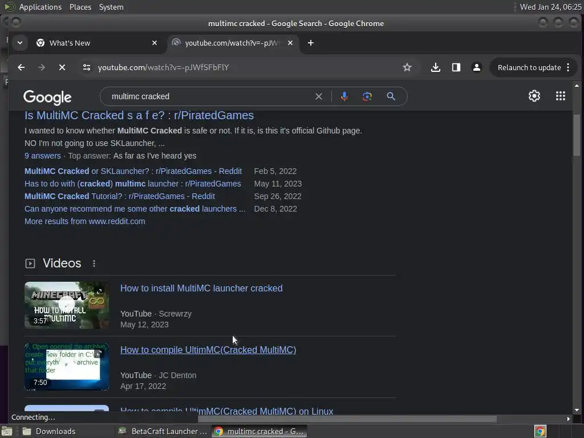The image size is (584, 438).
Task: Stop loading with the X button
Action: click(x=62, y=67)
